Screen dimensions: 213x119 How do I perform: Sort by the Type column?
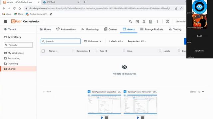pyautogui.click(x=103, y=51)
